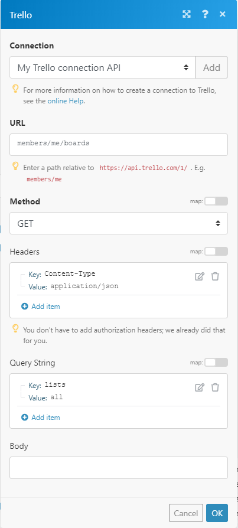This screenshot has height=528, width=238.
Task: Edit the lists query string item
Action: [x=200, y=387]
